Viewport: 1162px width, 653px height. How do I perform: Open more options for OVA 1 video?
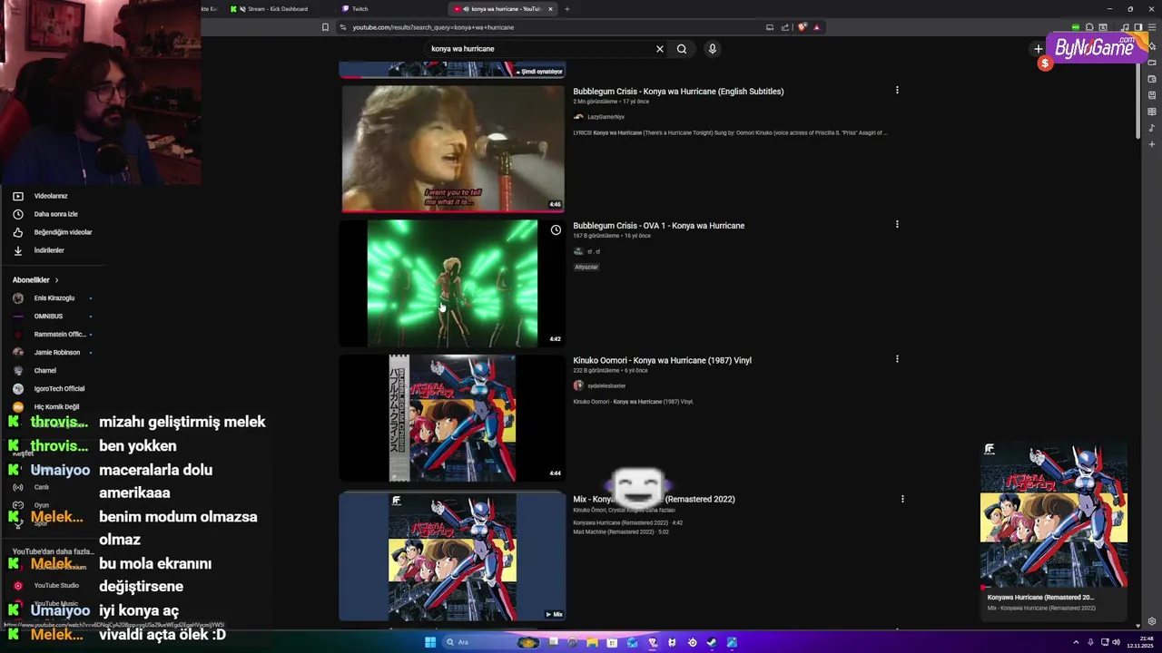point(897,224)
